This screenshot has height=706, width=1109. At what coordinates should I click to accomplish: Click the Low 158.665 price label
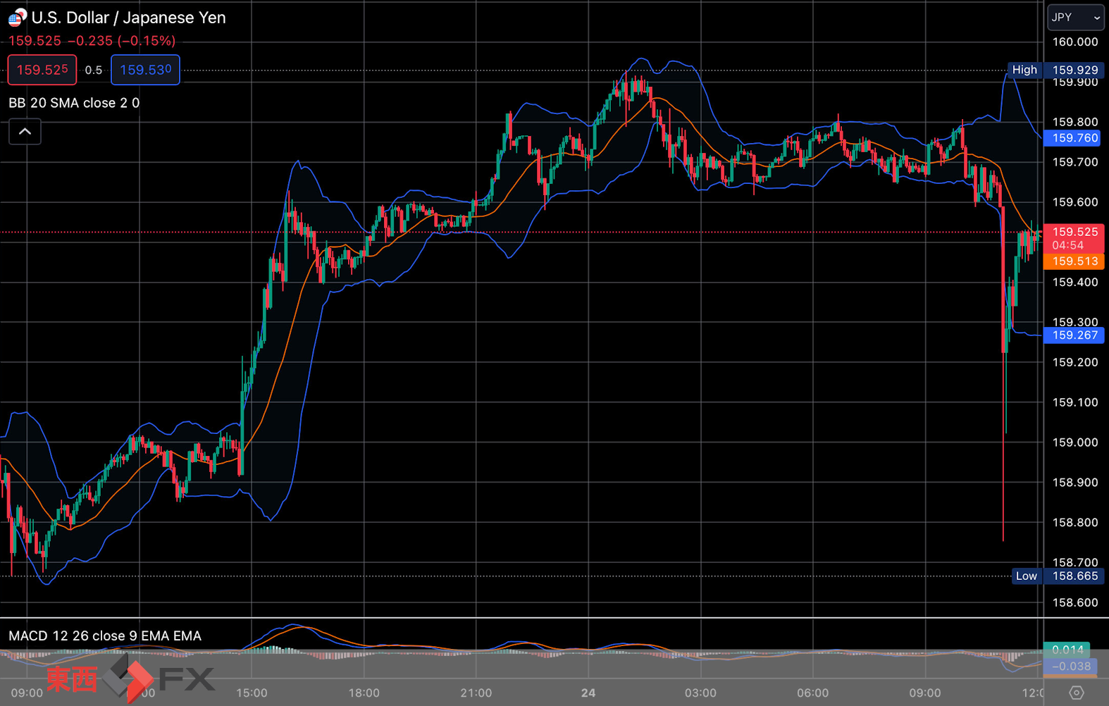point(1058,576)
